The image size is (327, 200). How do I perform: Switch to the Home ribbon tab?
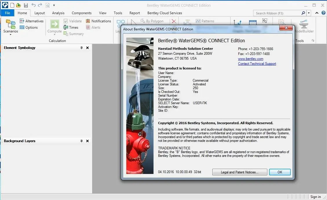22,13
